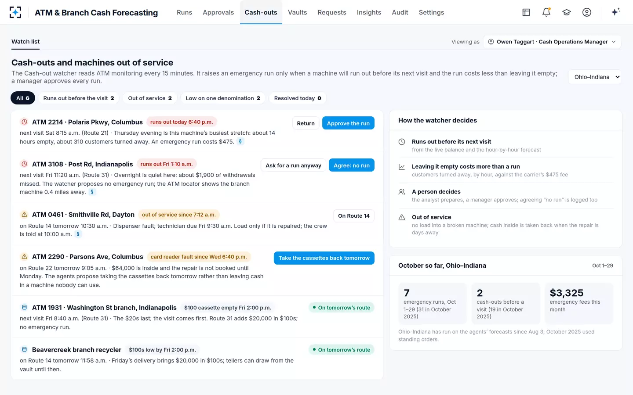This screenshot has width=633, height=395.
Task: Select the Resolved today filter
Action: click(298, 98)
